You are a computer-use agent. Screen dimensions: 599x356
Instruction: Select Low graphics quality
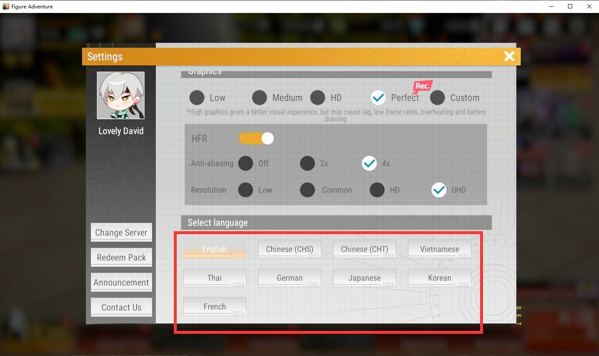pos(197,98)
